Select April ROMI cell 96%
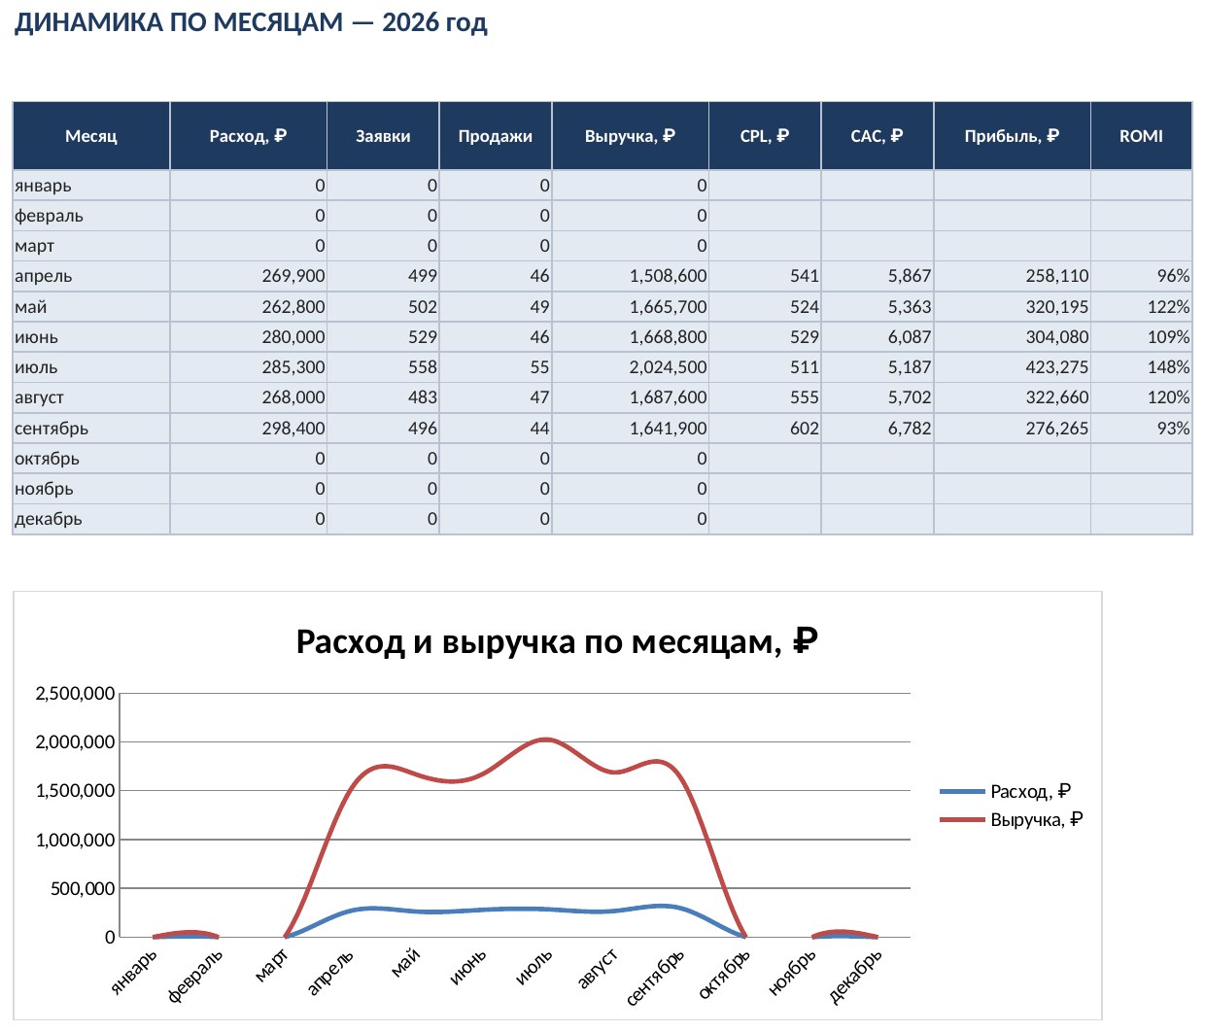The image size is (1205, 1032). point(1142,276)
